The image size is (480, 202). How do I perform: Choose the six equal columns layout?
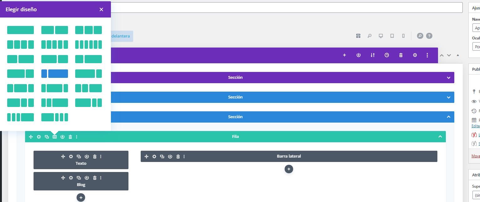coord(88,44)
